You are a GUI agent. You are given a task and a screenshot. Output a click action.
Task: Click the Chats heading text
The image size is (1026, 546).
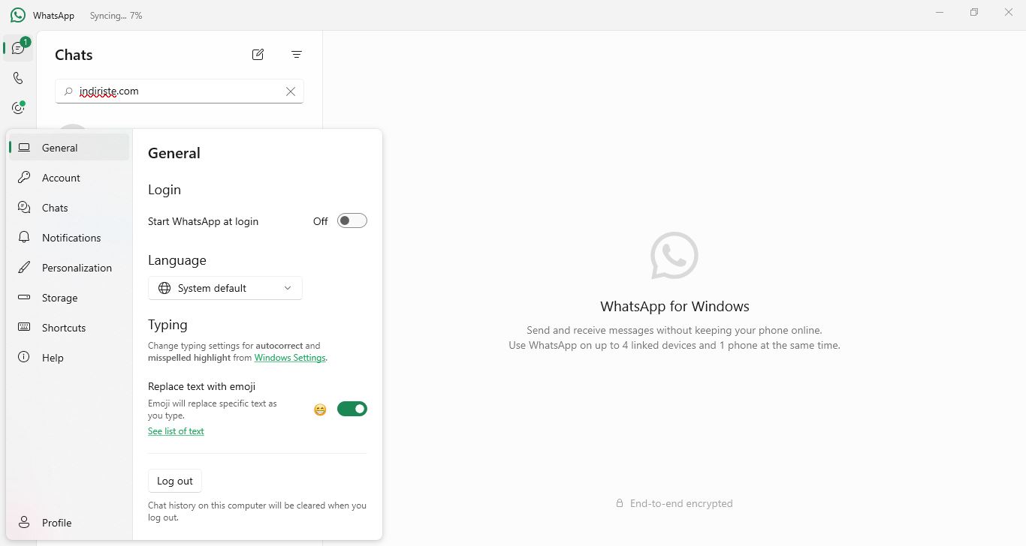click(74, 55)
